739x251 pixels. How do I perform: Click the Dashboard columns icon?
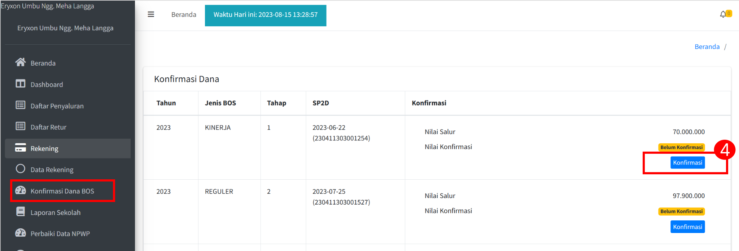click(x=21, y=84)
